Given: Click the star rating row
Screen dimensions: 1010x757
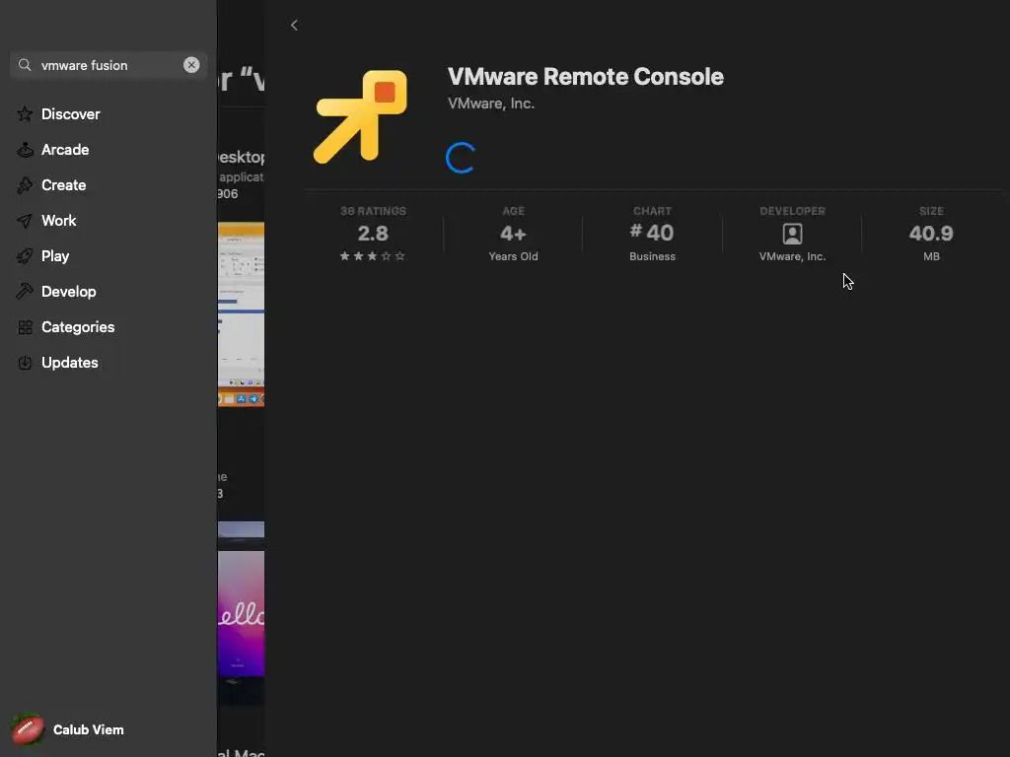Looking at the screenshot, I should coord(372,256).
